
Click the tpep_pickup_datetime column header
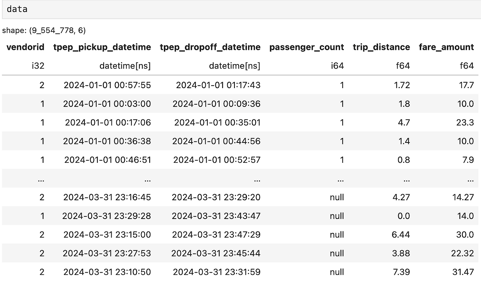click(x=102, y=47)
